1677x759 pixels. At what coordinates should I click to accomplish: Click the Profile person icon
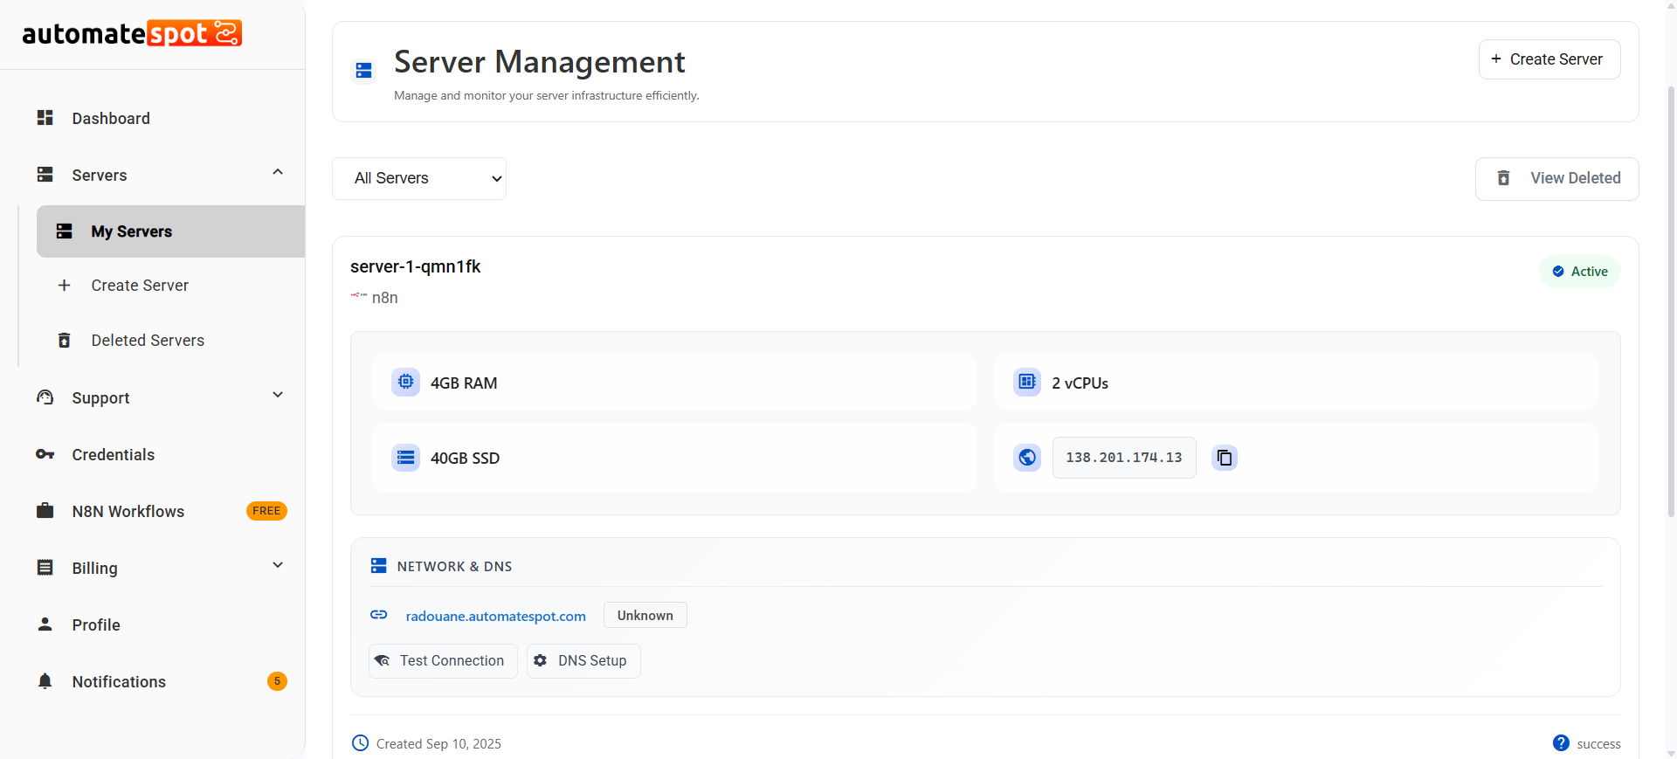coord(45,624)
